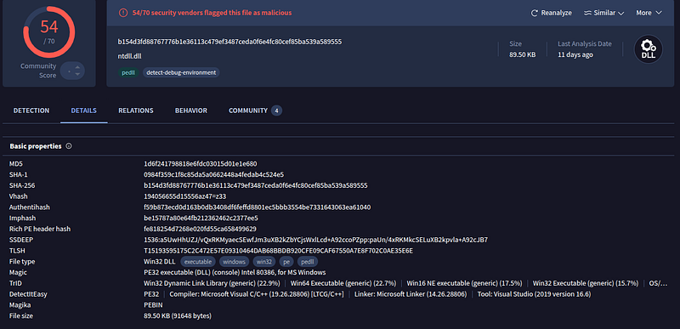Click the Magika PEBIN value

click(x=153, y=304)
